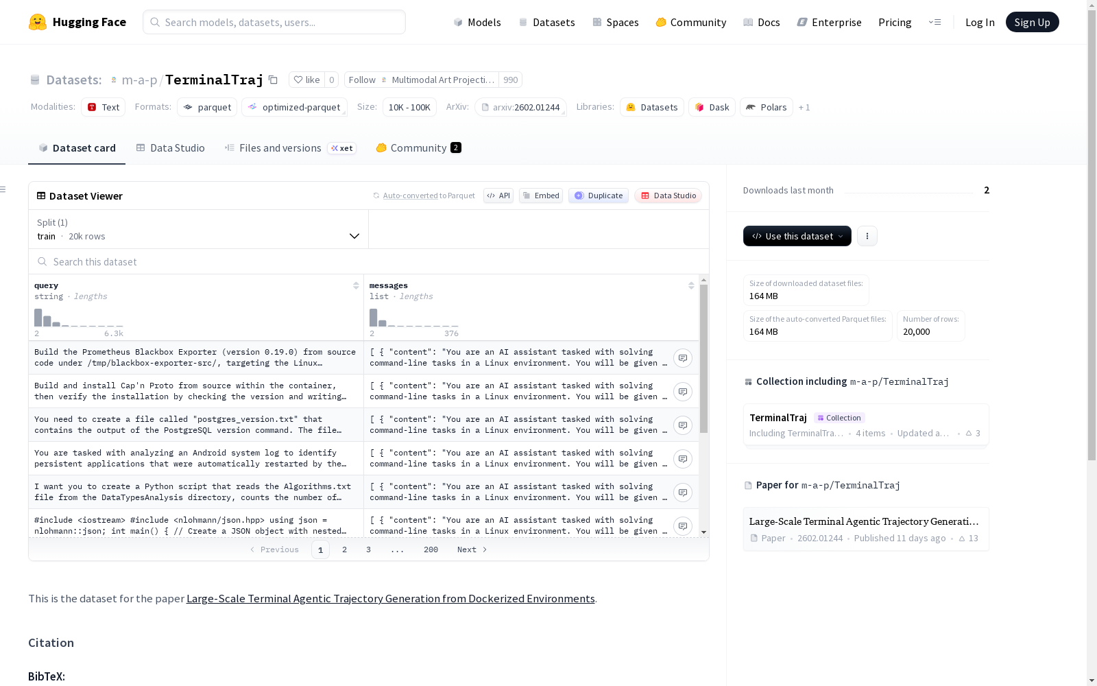Like the TerminalTraj dataset

306,80
